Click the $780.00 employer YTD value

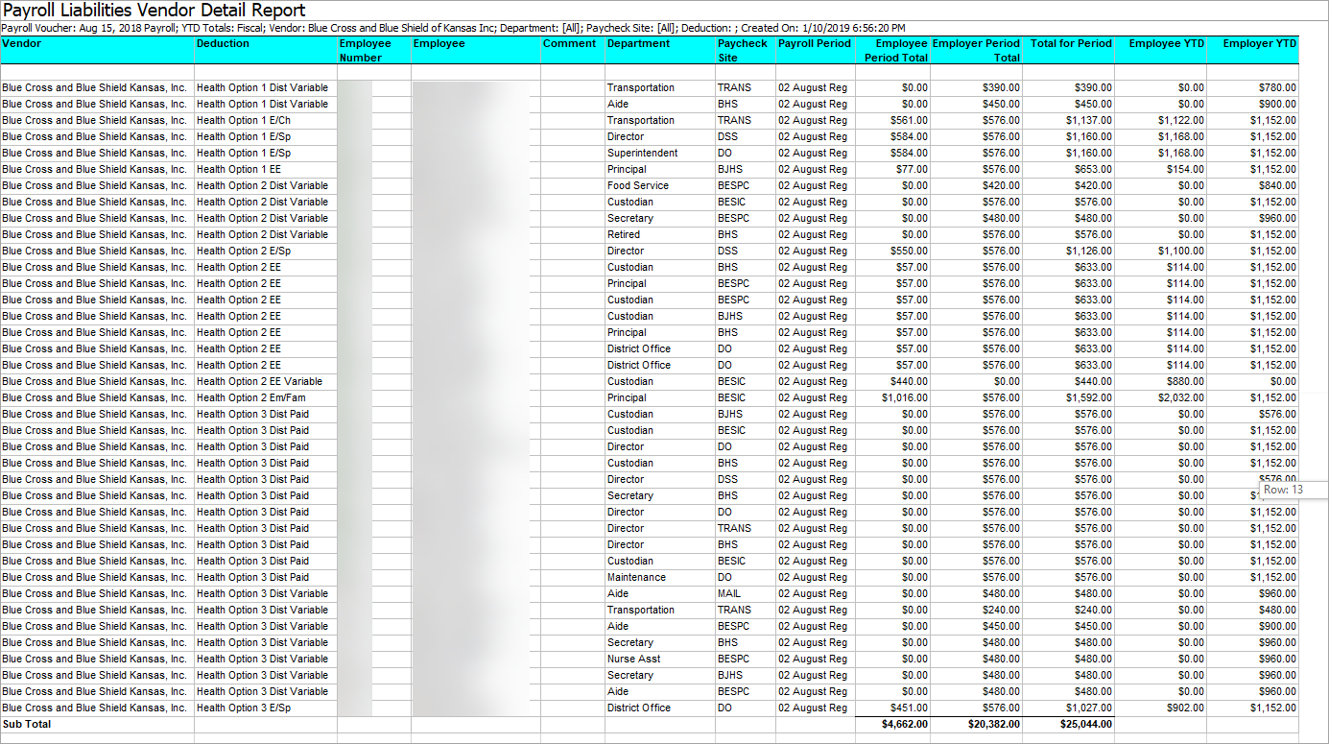[x=1277, y=88]
